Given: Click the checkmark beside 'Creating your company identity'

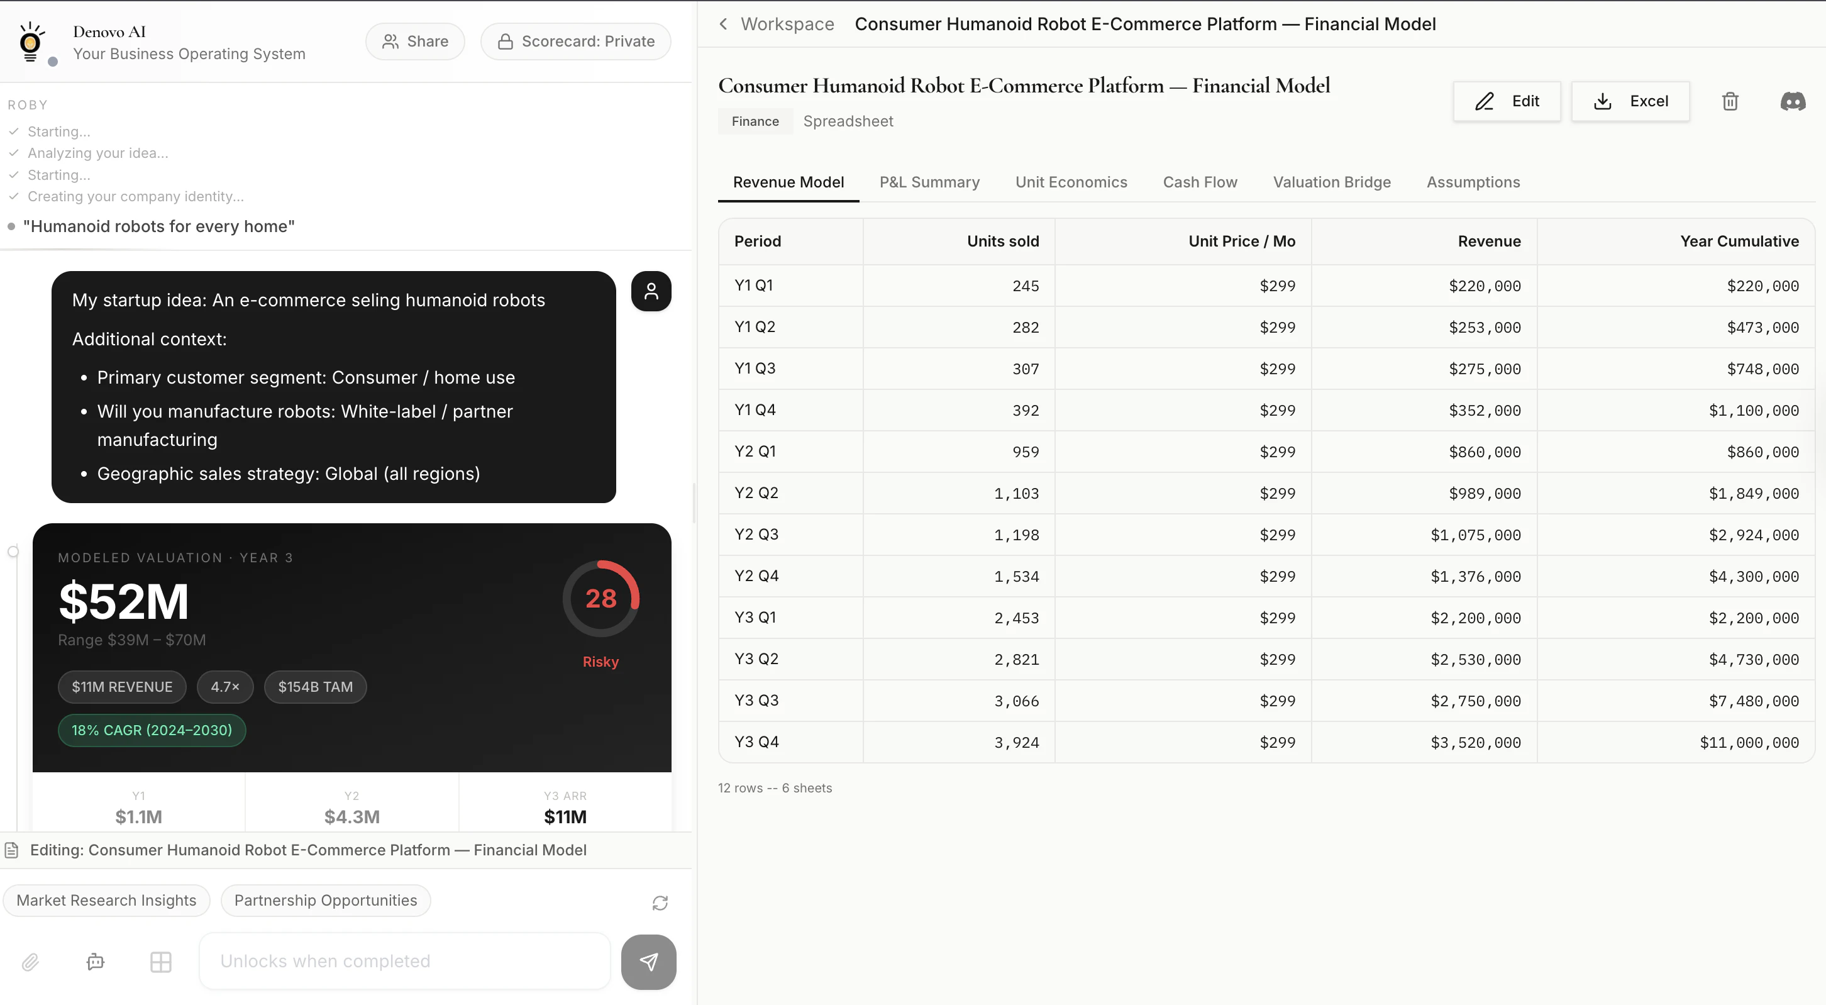Looking at the screenshot, I should pyautogui.click(x=13, y=196).
